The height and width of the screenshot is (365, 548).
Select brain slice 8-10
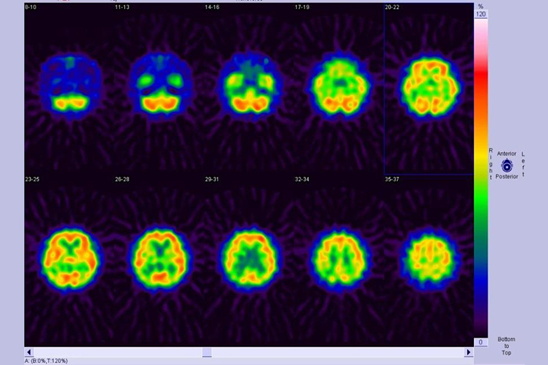[x=70, y=86]
